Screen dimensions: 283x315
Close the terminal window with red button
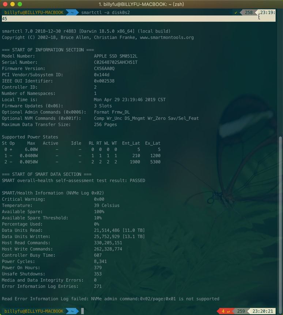click(5, 4)
